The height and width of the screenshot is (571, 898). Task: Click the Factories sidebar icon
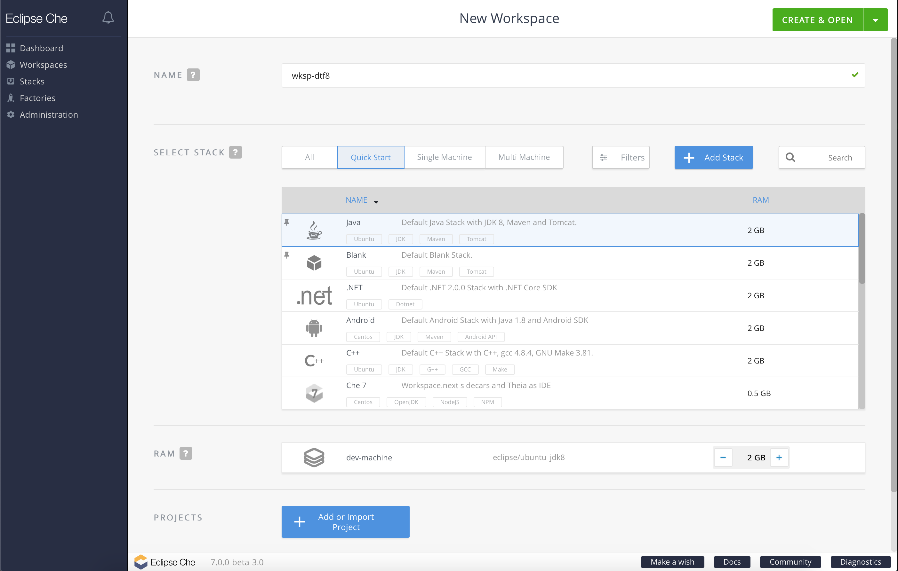coord(11,98)
